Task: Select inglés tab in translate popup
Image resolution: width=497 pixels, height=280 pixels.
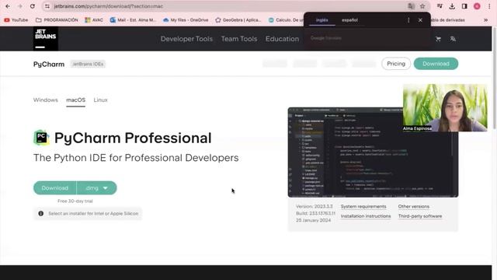Action: pos(322,20)
